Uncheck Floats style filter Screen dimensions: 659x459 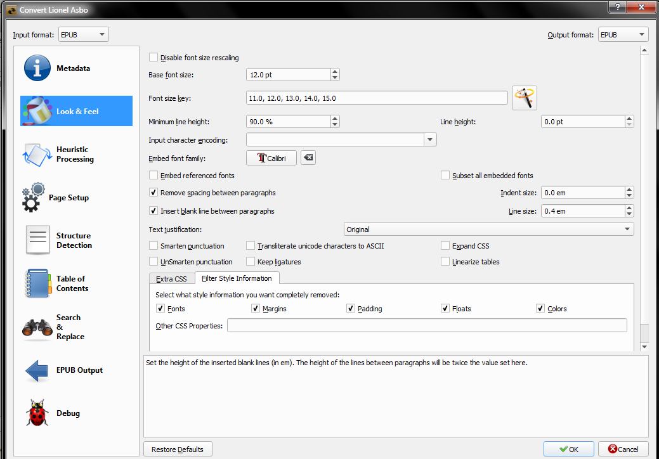click(445, 308)
